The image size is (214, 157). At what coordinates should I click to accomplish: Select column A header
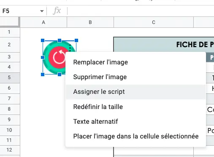tap(43, 22)
